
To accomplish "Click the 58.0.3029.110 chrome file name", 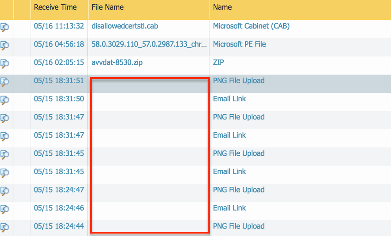I will 149,44.
